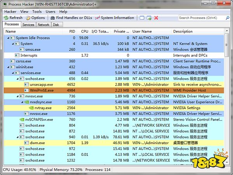
Task: Collapse the nvvsvc.exe tree node
Action: point(17,96)
